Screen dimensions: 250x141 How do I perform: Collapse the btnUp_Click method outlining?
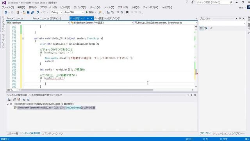(x=23, y=38)
